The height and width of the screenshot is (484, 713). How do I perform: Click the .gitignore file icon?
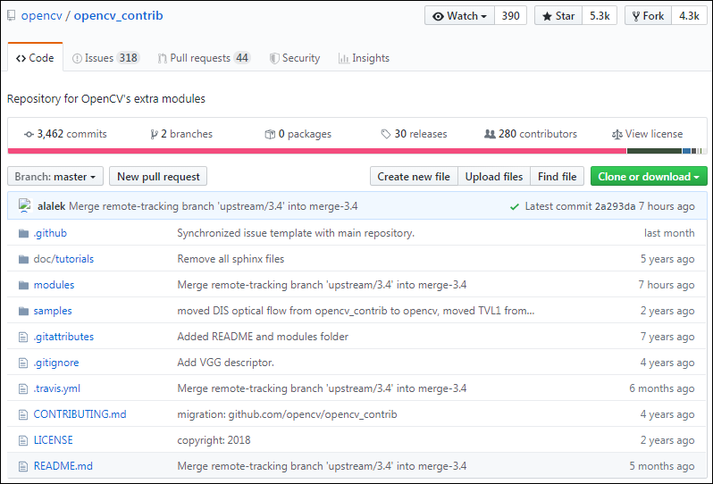[23, 363]
